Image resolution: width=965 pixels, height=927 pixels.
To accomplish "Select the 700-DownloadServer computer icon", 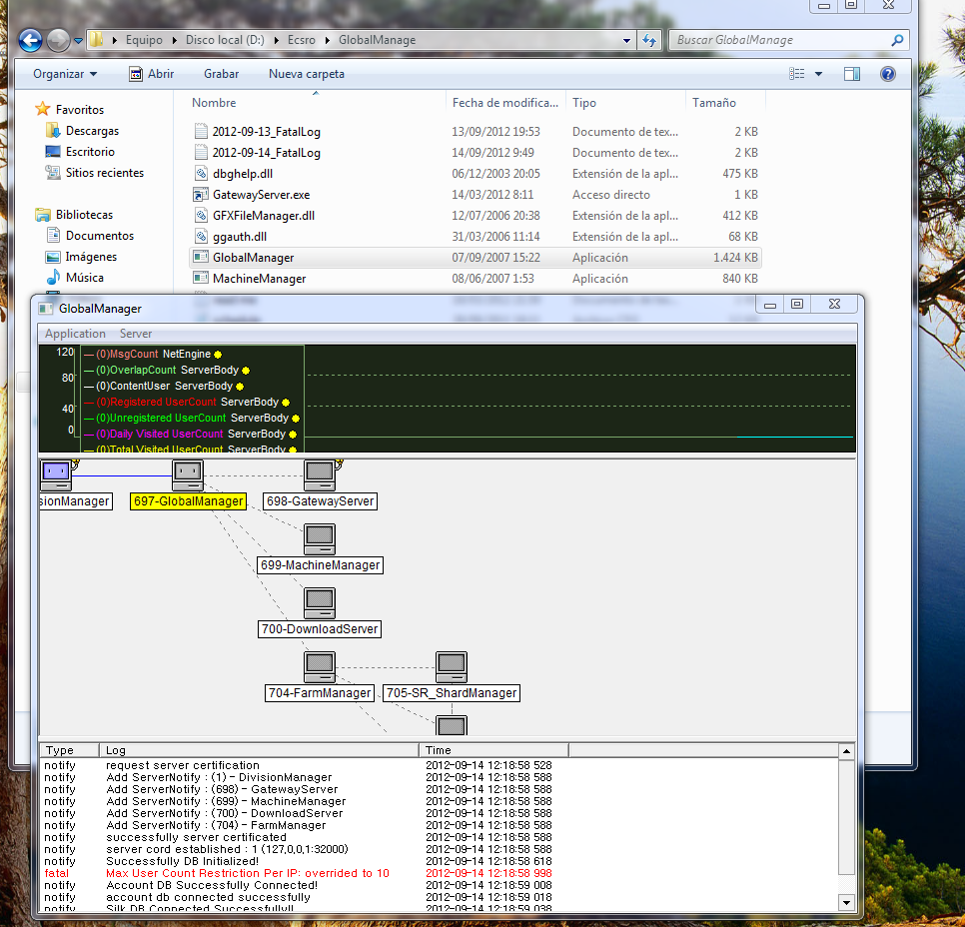I will pos(320,603).
